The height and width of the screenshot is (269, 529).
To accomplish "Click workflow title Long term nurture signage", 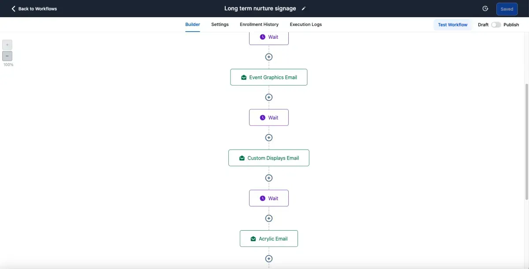I will (x=260, y=8).
